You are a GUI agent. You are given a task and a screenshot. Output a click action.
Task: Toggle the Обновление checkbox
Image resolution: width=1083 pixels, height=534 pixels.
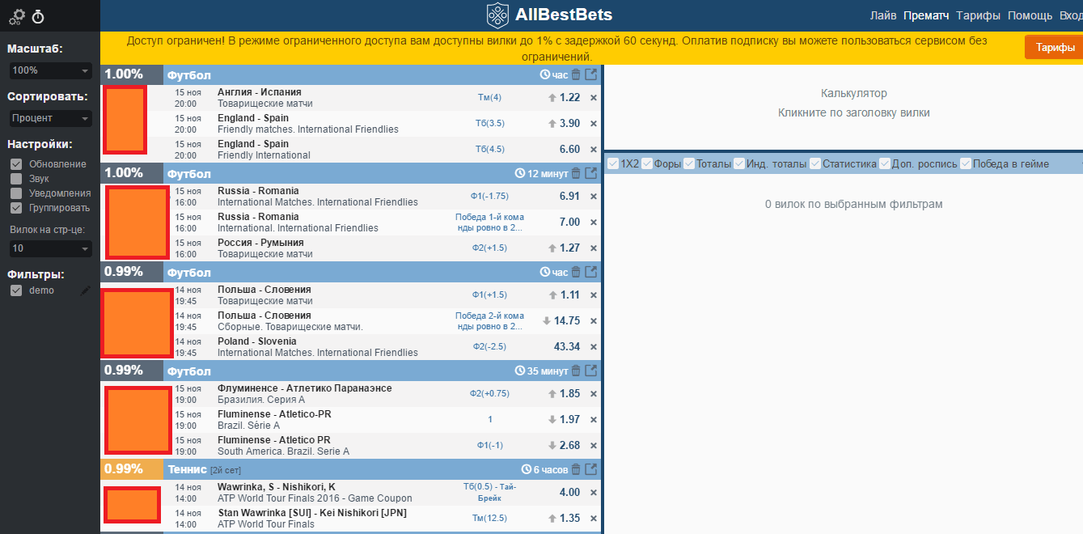pos(16,164)
